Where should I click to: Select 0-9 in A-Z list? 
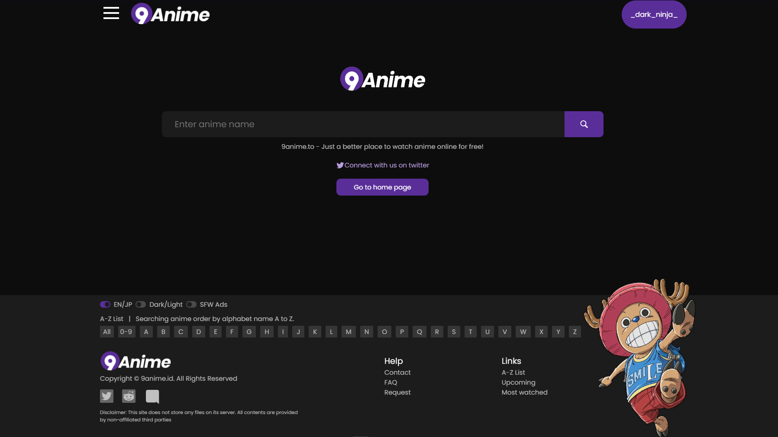(x=126, y=332)
